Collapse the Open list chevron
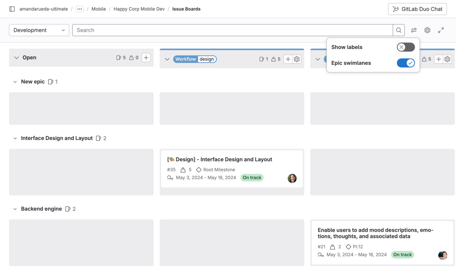Image resolution: width=456 pixels, height=276 pixels. (17, 58)
